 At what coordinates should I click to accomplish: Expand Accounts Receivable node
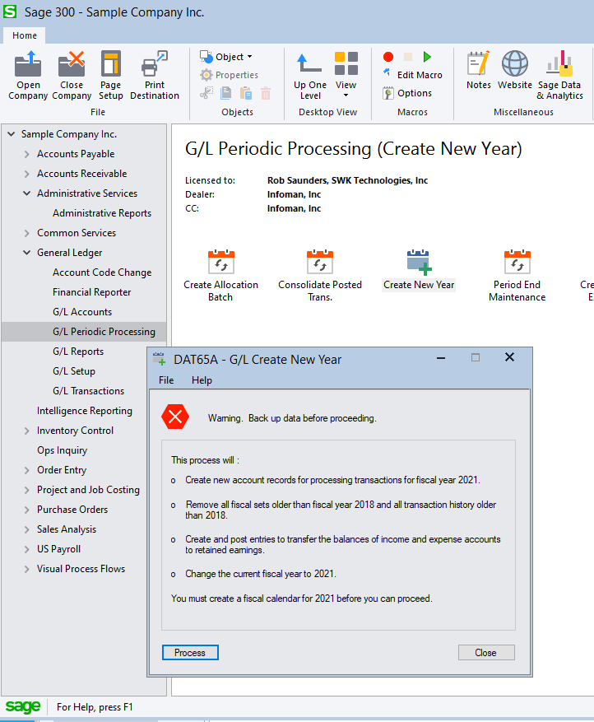26,174
